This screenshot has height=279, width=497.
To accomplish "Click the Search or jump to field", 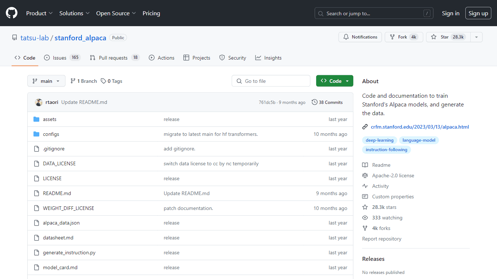I will [374, 13].
